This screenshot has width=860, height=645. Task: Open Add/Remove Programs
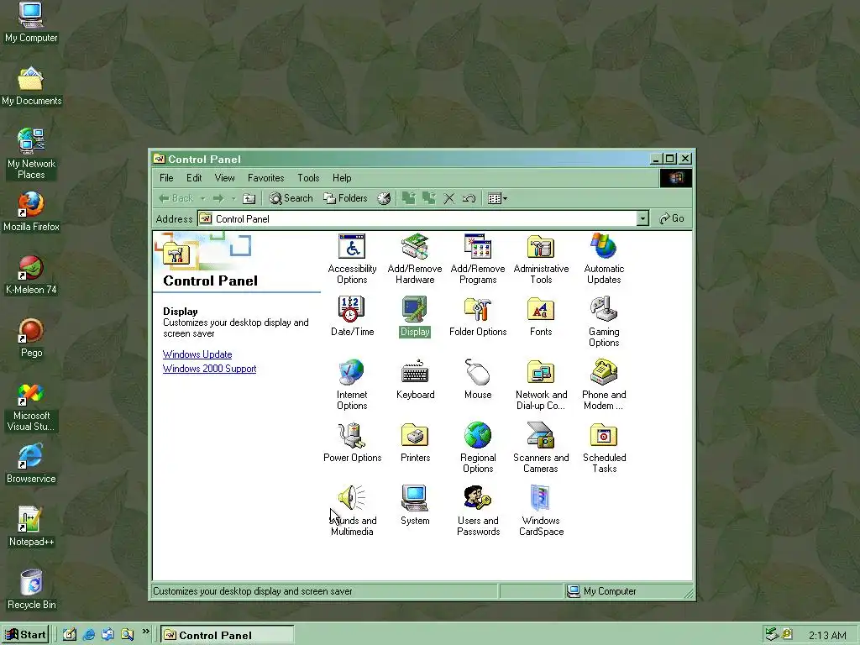[478, 259]
